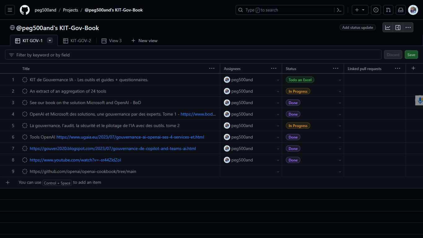
Task: Click Add status update button
Action: click(x=358, y=28)
